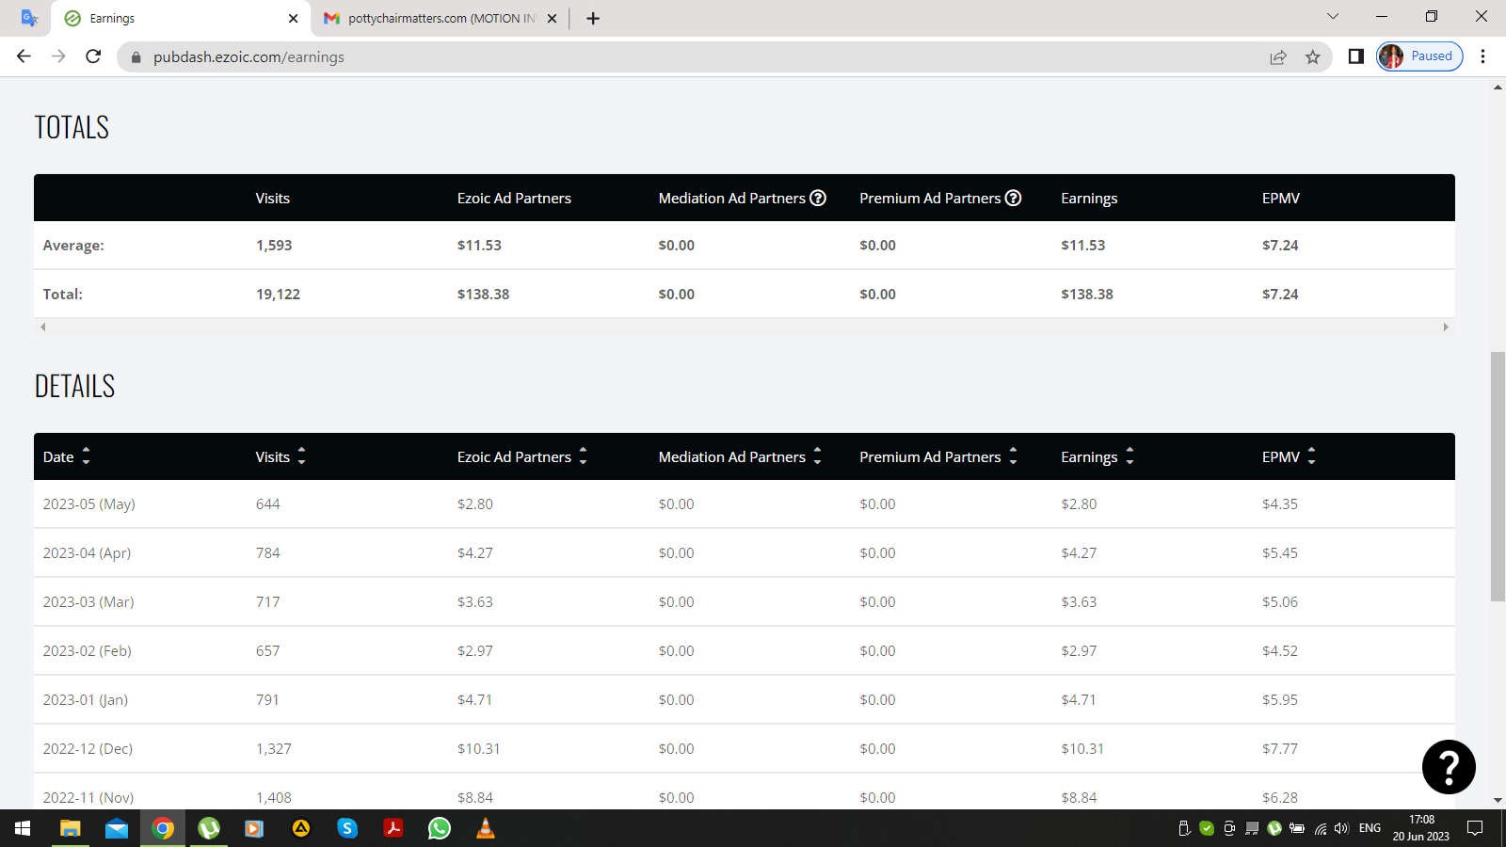Screen dimensions: 1506x847
Task: Click the Premium Ad Partners help icon
Action: click(x=1013, y=198)
